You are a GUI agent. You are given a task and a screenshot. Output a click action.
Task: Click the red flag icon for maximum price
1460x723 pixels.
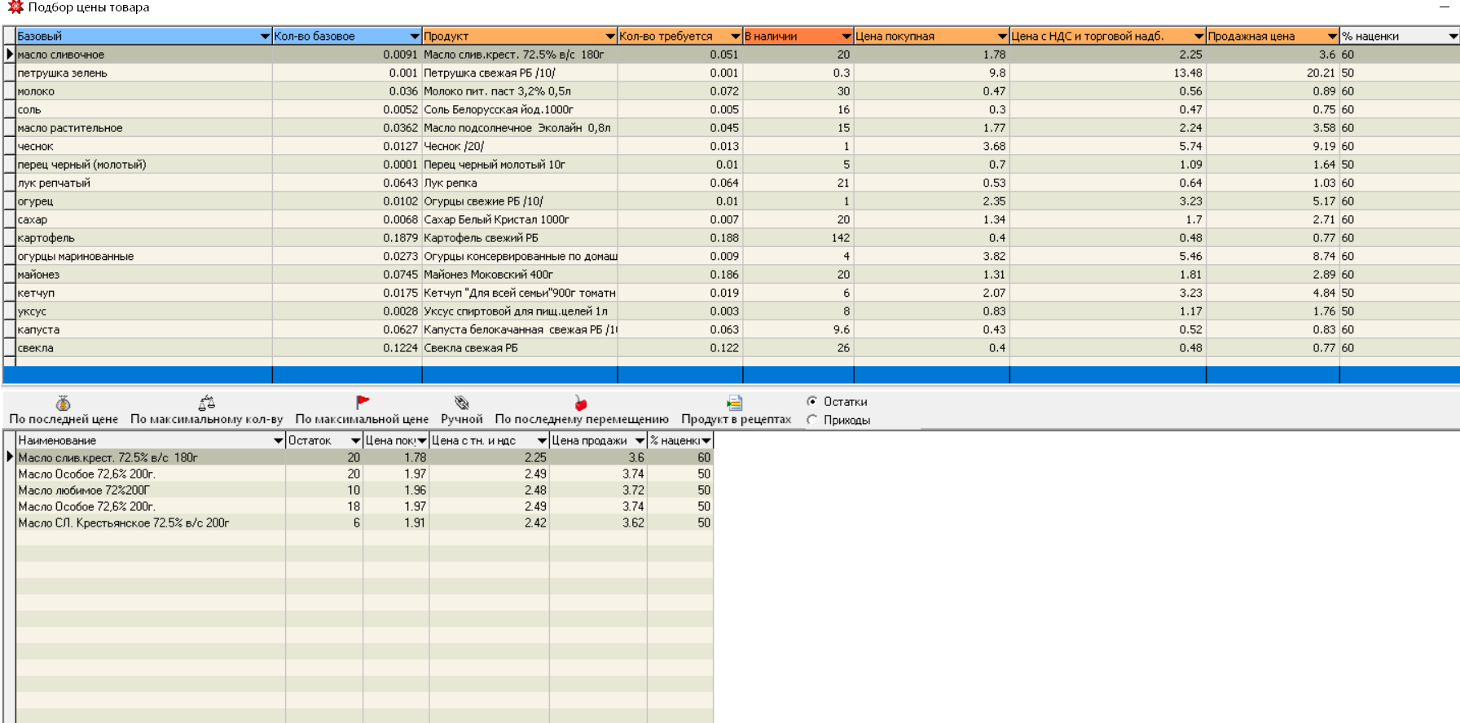point(363,402)
